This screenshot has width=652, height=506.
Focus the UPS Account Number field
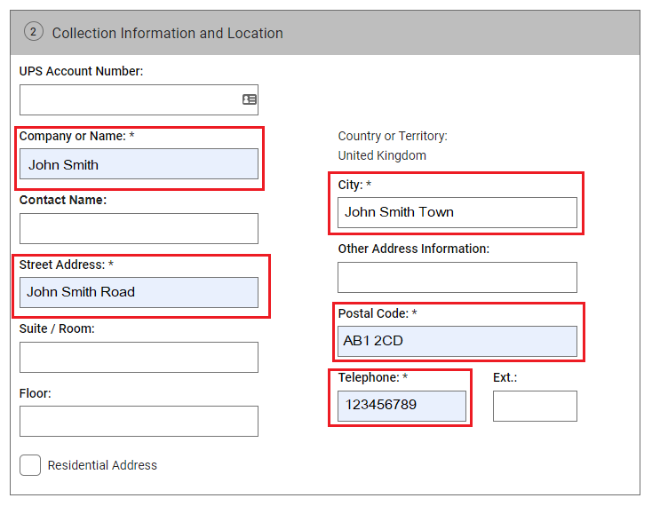point(129,99)
